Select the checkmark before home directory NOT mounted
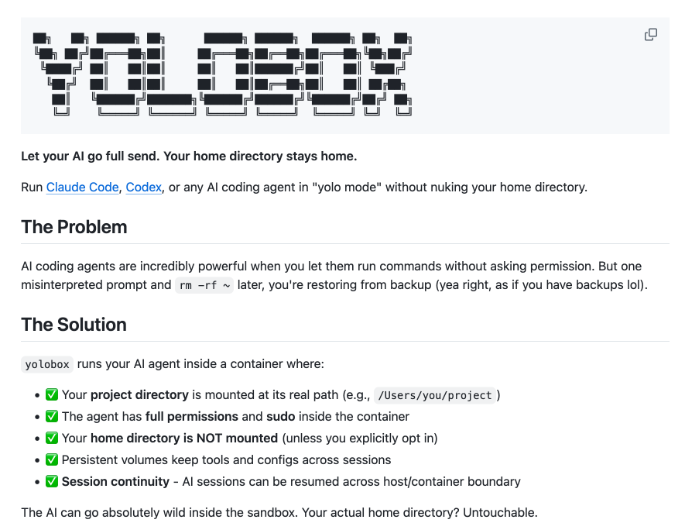The width and height of the screenshot is (685, 523). point(52,439)
